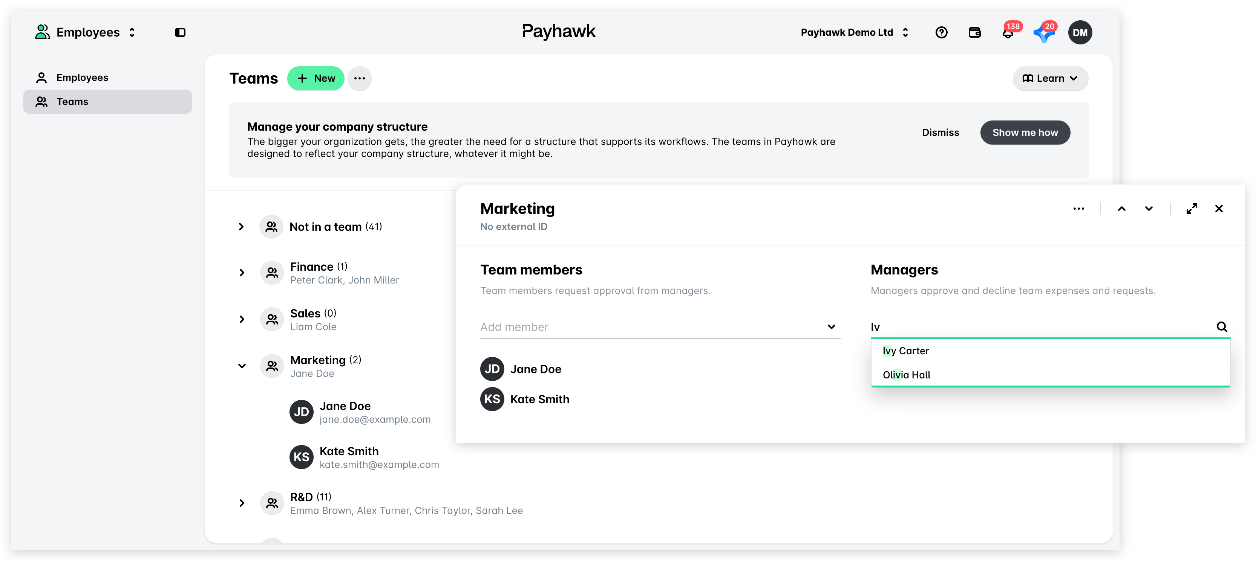Dismiss the company structure banner
The width and height of the screenshot is (1256, 561).
(x=940, y=133)
